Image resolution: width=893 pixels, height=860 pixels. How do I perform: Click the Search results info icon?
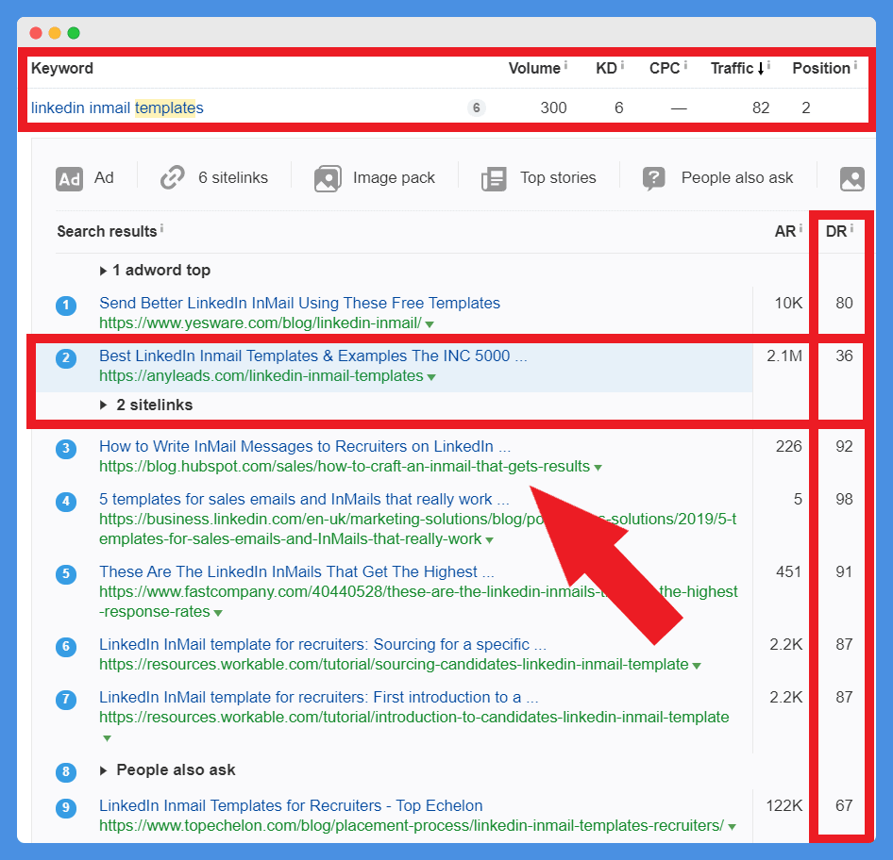coord(161,228)
